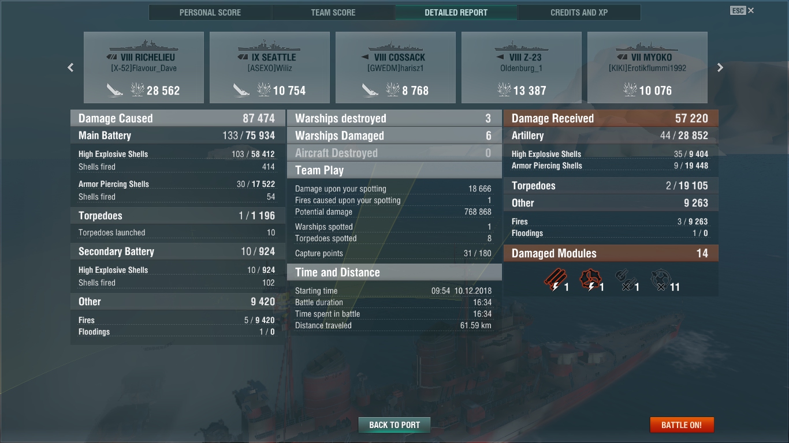The image size is (789, 443).
Task: Click the sunk ship icon on Seattle card
Action: tap(241, 89)
